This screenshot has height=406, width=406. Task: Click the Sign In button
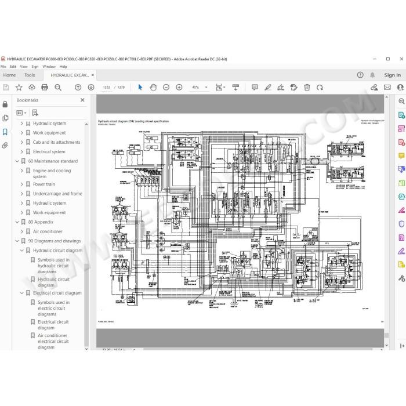click(392, 75)
